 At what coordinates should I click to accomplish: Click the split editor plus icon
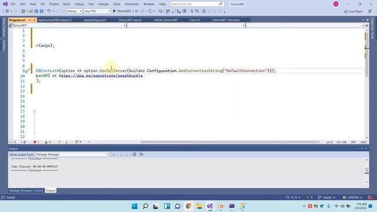click(366, 25)
